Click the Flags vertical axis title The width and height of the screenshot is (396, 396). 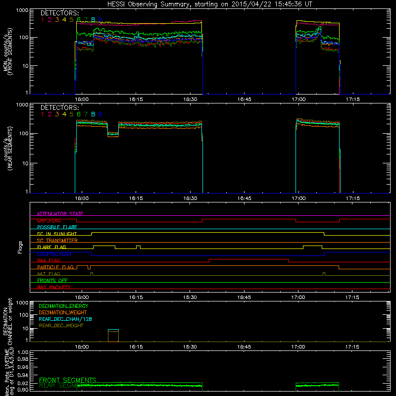point(20,247)
